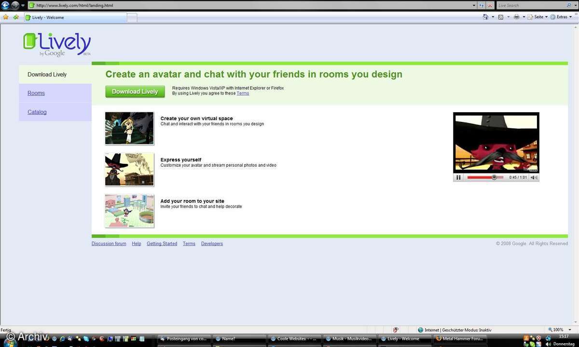Image resolution: width=579 pixels, height=347 pixels.
Task: Open the Catalog sidebar link
Action: pyautogui.click(x=37, y=112)
